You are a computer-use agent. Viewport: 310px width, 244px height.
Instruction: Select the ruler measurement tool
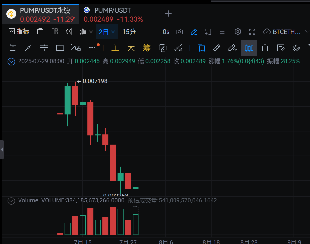[217, 48]
